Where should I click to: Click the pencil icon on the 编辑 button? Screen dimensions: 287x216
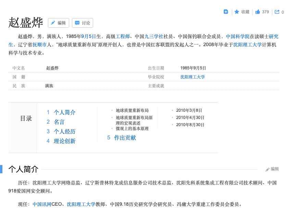tap(53, 23)
